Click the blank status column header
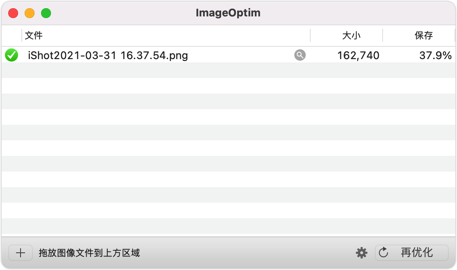This screenshot has width=457, height=270. tap(12, 36)
